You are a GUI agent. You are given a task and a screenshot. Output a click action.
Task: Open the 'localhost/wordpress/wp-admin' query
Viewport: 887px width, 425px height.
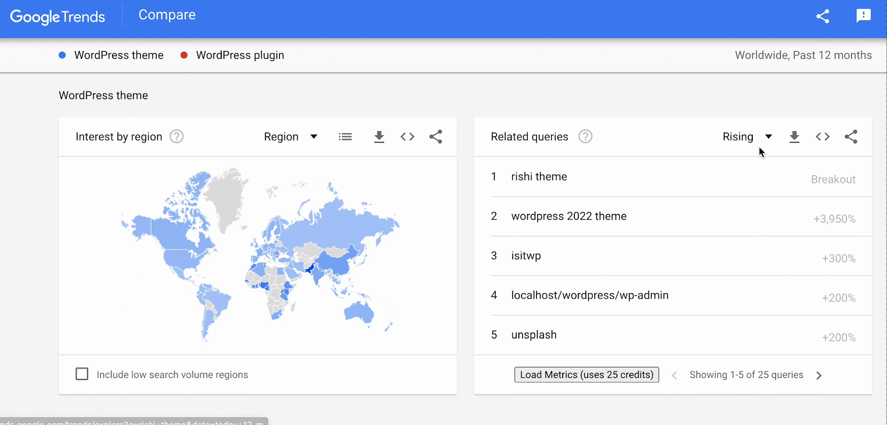[x=590, y=295]
